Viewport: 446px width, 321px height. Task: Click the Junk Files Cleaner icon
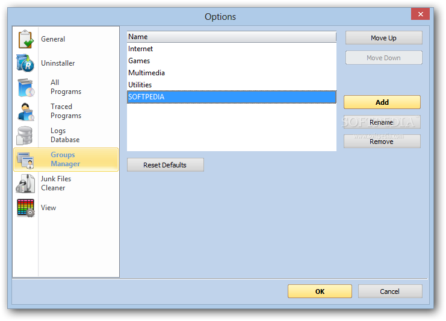[25, 184]
